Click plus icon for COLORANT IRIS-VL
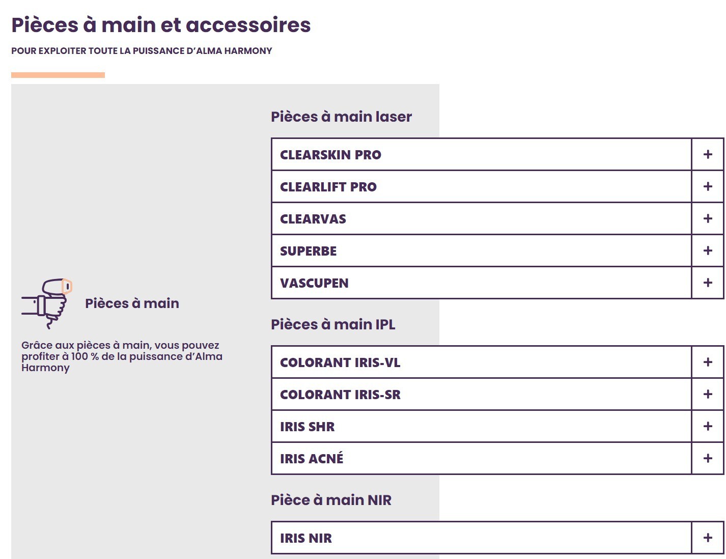Screen dimensions: 726x559 (708, 362)
